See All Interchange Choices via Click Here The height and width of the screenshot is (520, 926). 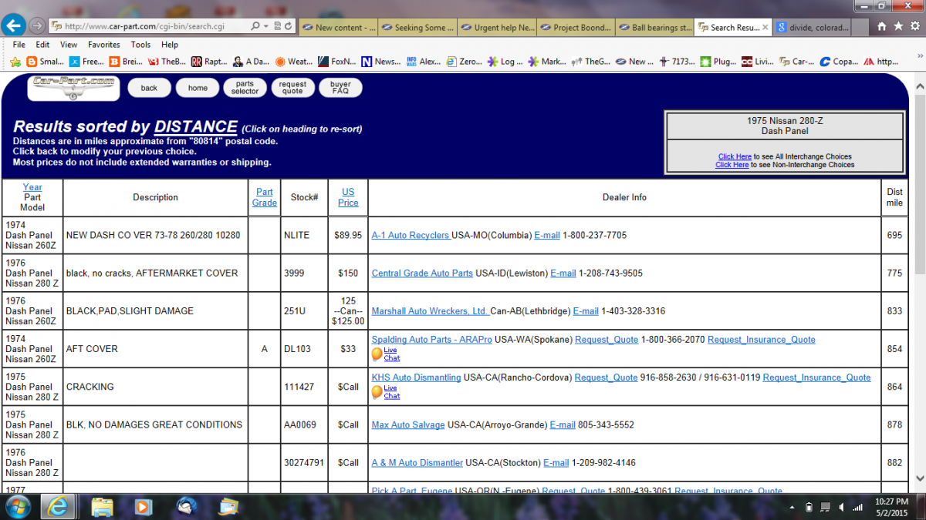point(735,156)
